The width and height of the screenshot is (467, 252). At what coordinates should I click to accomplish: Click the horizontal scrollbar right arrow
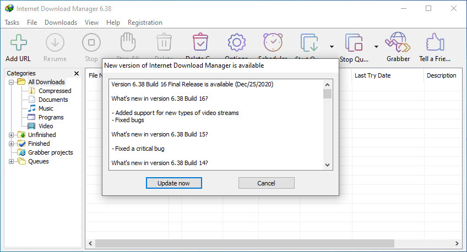point(457,243)
